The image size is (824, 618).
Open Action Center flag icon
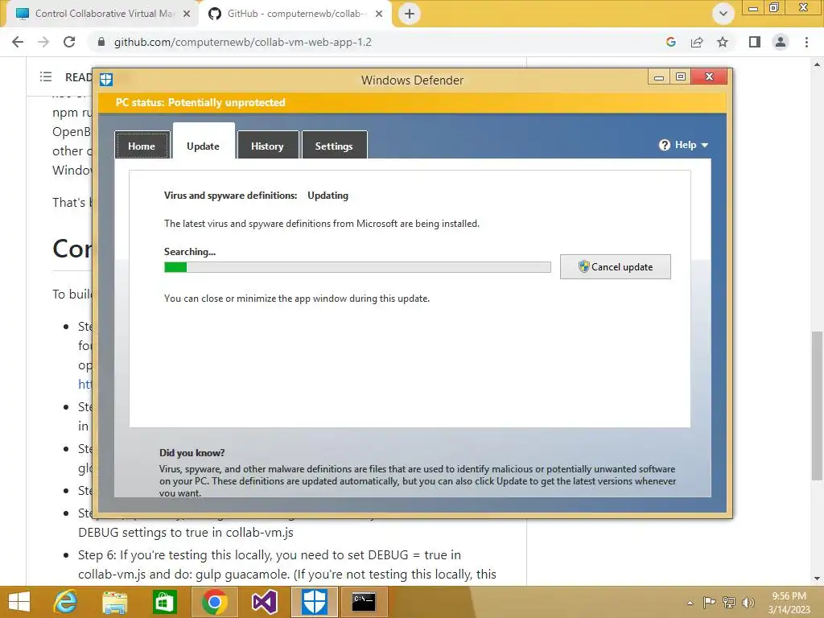(x=709, y=602)
